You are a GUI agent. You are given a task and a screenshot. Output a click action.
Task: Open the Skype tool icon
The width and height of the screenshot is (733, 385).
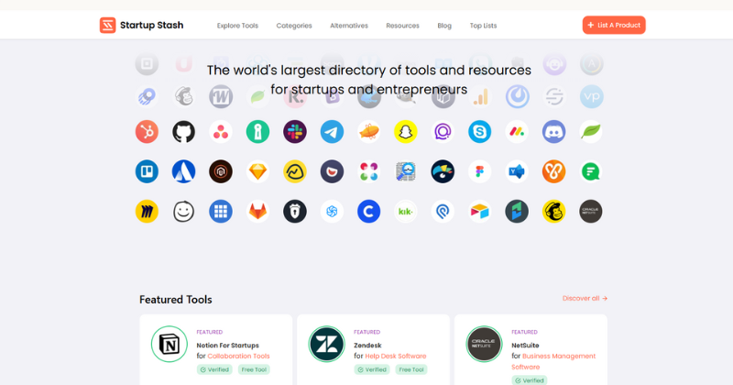tap(479, 132)
